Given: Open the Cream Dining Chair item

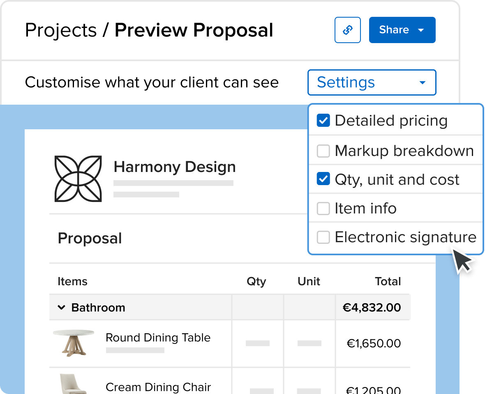Looking at the screenshot, I should (158, 387).
